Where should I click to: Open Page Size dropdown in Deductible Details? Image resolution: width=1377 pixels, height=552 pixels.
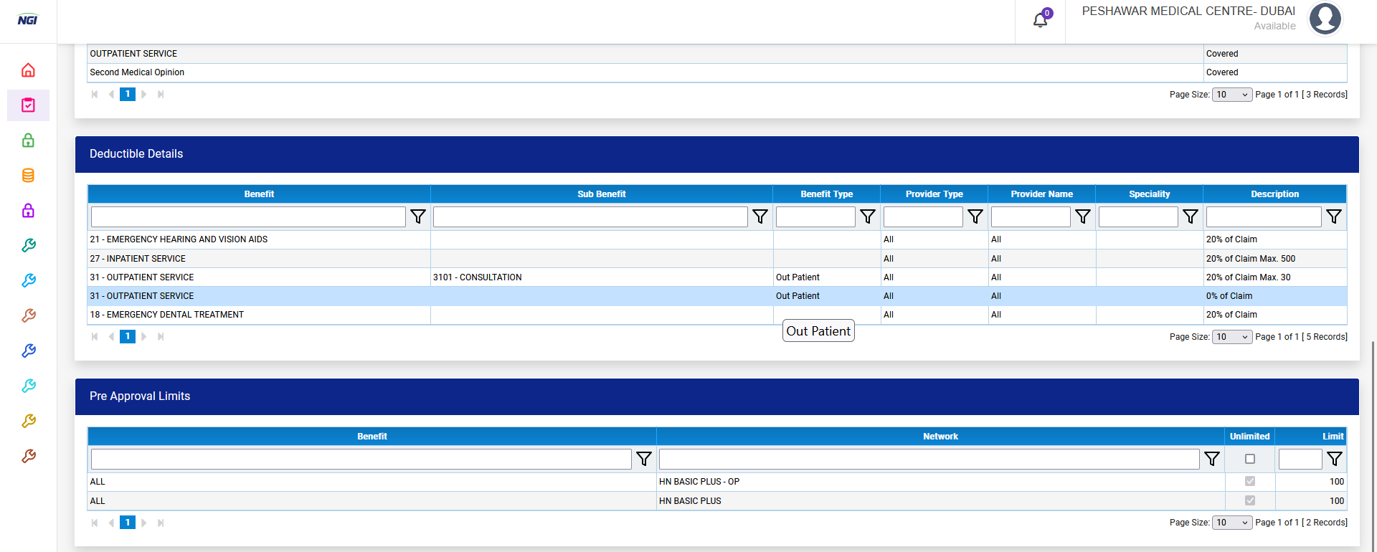(1231, 337)
